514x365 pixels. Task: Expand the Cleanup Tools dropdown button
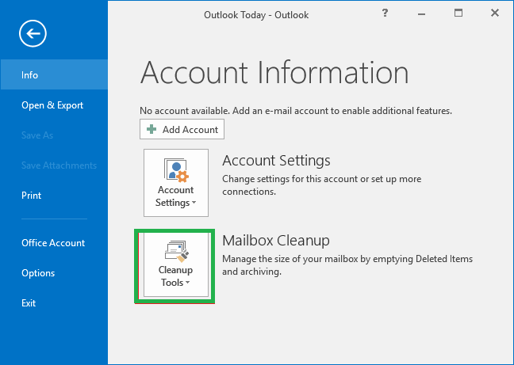coord(176,265)
